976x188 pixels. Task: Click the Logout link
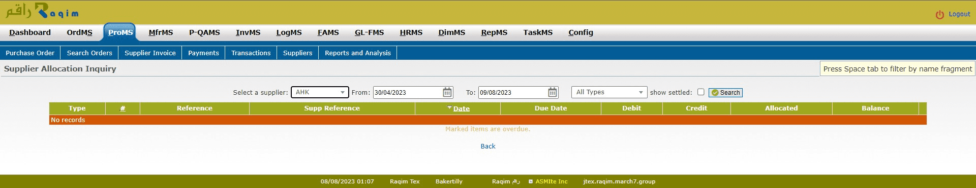[x=959, y=14]
